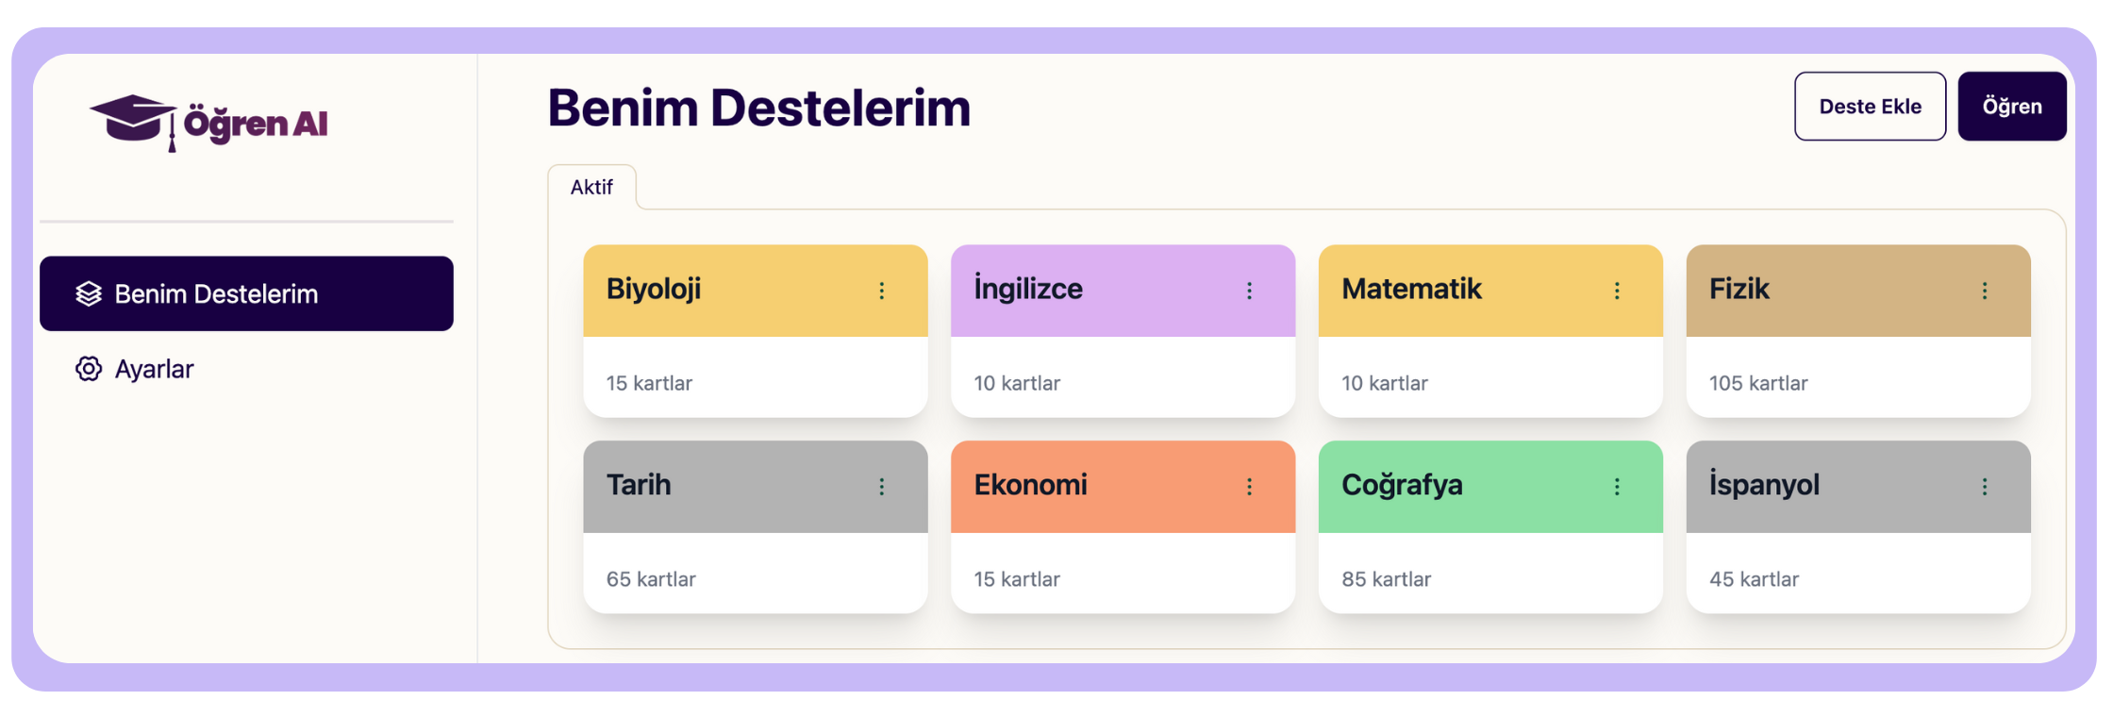Open the three-dot menu on the Tarih deck

881,486
